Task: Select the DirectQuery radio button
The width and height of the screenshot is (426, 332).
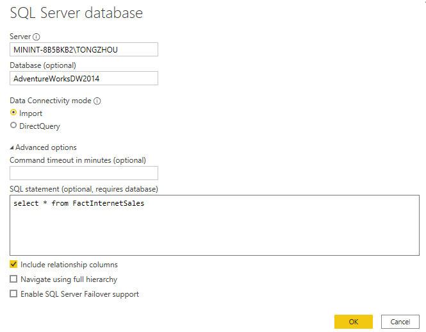Action: (13, 125)
